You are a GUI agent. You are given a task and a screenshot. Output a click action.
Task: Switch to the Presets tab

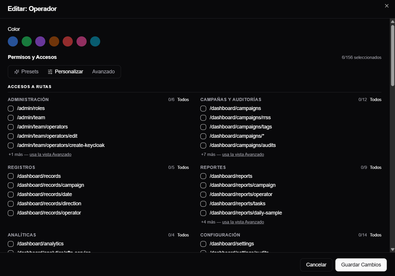(x=26, y=72)
